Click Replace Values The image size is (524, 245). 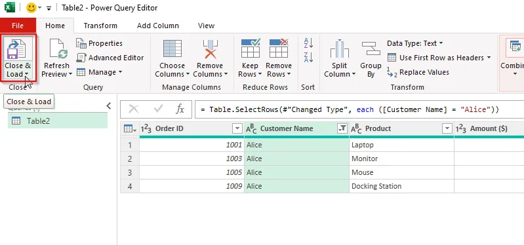click(x=418, y=73)
